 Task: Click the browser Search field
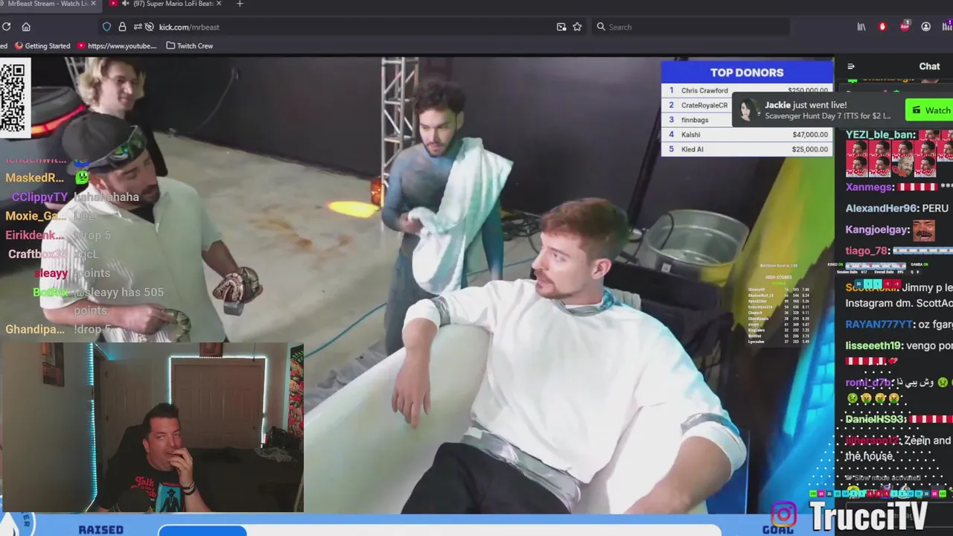[x=691, y=27]
